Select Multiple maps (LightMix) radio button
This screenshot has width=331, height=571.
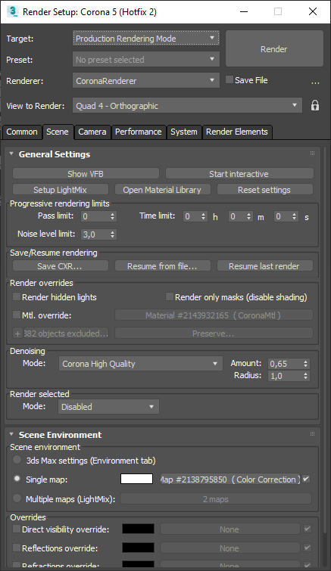(x=17, y=498)
